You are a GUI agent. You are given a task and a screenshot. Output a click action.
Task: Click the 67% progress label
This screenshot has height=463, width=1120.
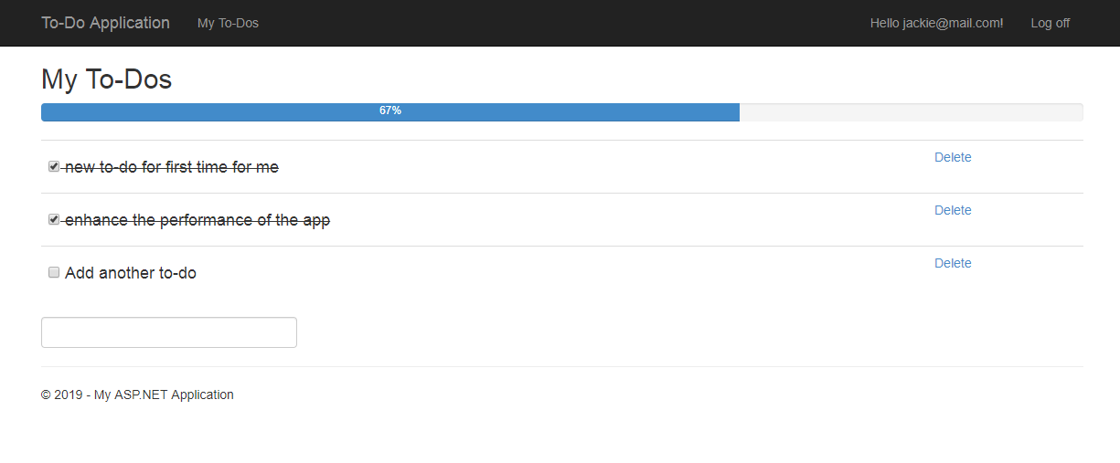[390, 110]
